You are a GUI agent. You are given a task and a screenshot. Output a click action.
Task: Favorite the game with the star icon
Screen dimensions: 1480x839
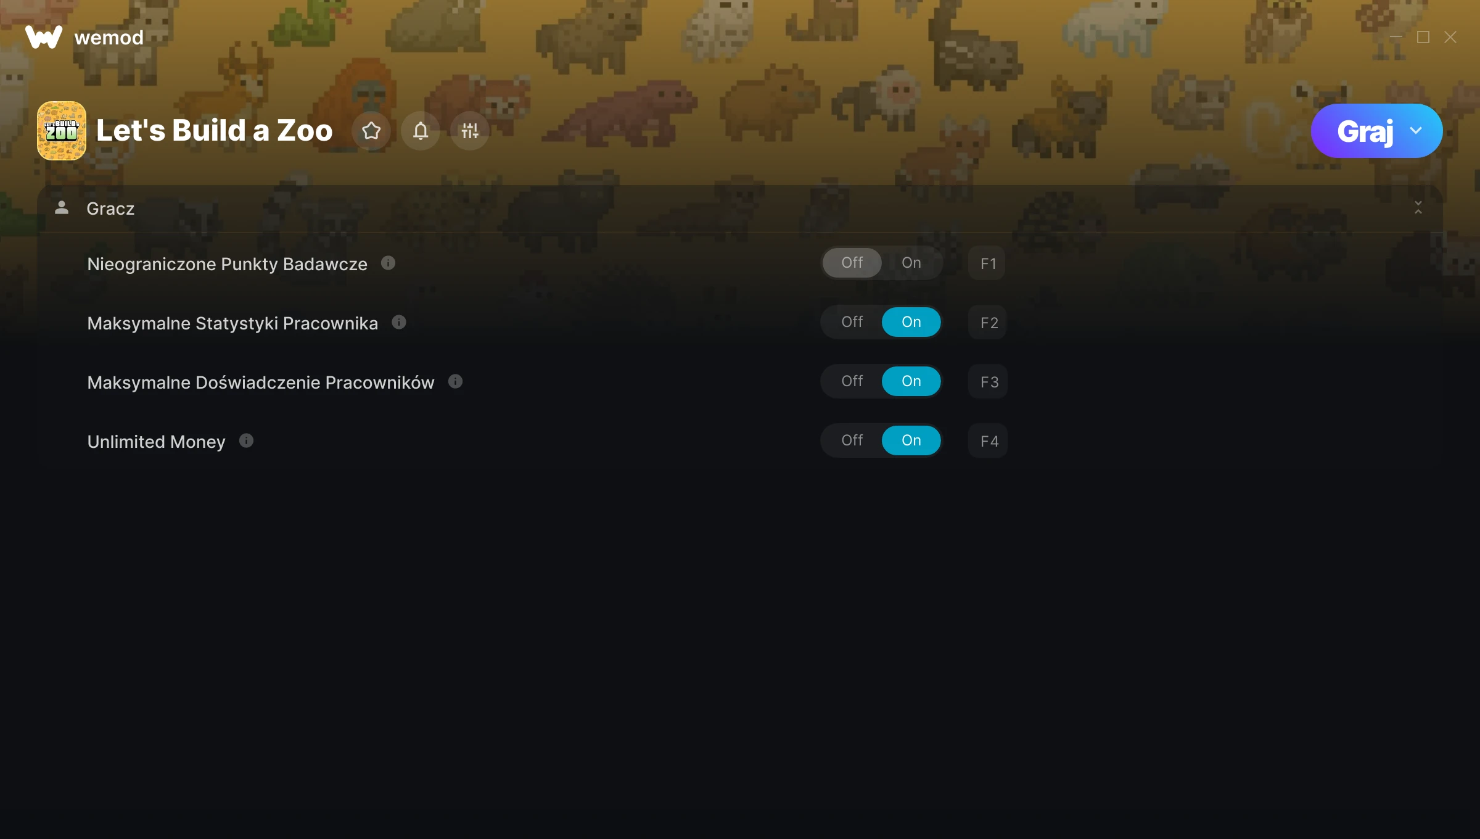tap(371, 131)
